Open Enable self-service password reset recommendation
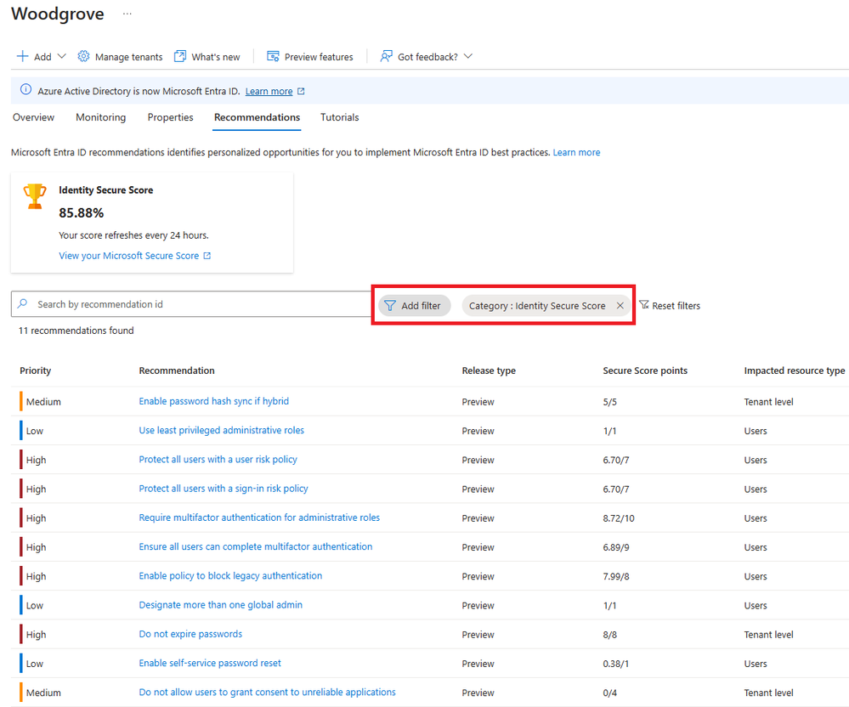The height and width of the screenshot is (707, 849). pos(210,663)
